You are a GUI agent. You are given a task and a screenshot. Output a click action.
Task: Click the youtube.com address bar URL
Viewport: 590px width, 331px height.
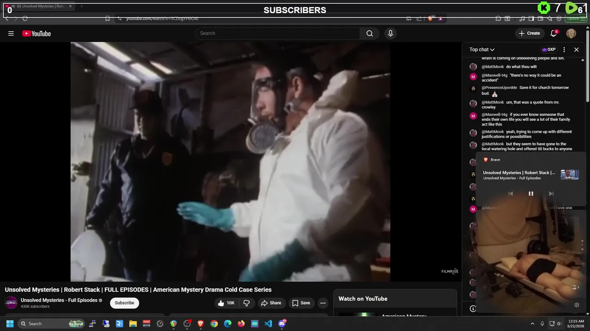click(162, 18)
